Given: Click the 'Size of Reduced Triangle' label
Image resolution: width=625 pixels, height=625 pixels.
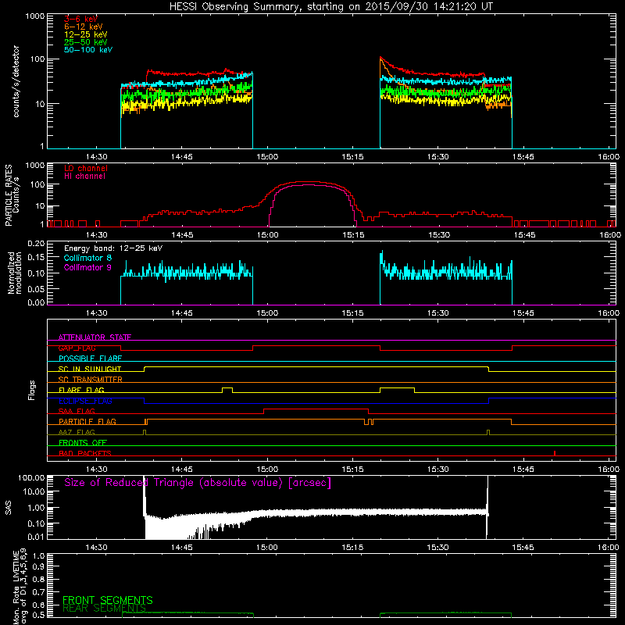Looking at the screenshot, I should tap(198, 483).
